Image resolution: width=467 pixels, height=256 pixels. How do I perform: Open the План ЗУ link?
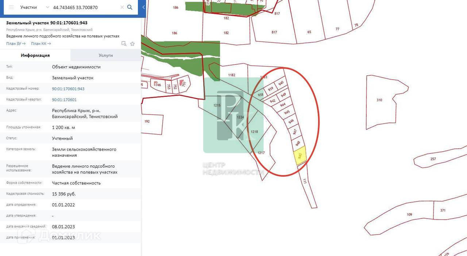(x=16, y=44)
